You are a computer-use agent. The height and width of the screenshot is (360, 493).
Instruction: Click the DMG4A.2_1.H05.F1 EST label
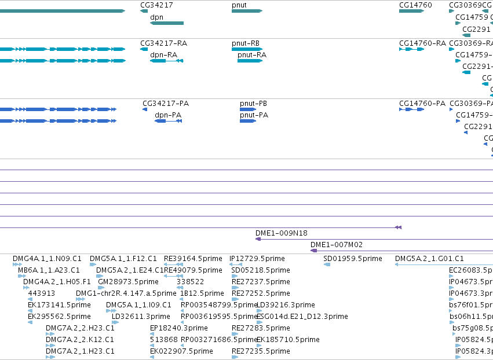pos(57,282)
